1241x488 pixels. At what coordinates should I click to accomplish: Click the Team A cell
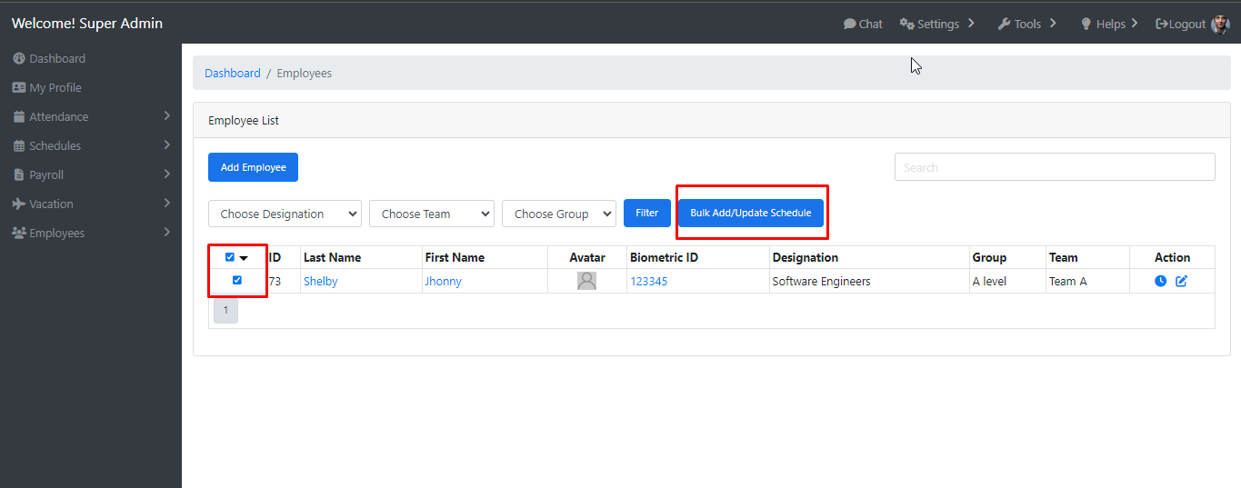tap(1068, 281)
